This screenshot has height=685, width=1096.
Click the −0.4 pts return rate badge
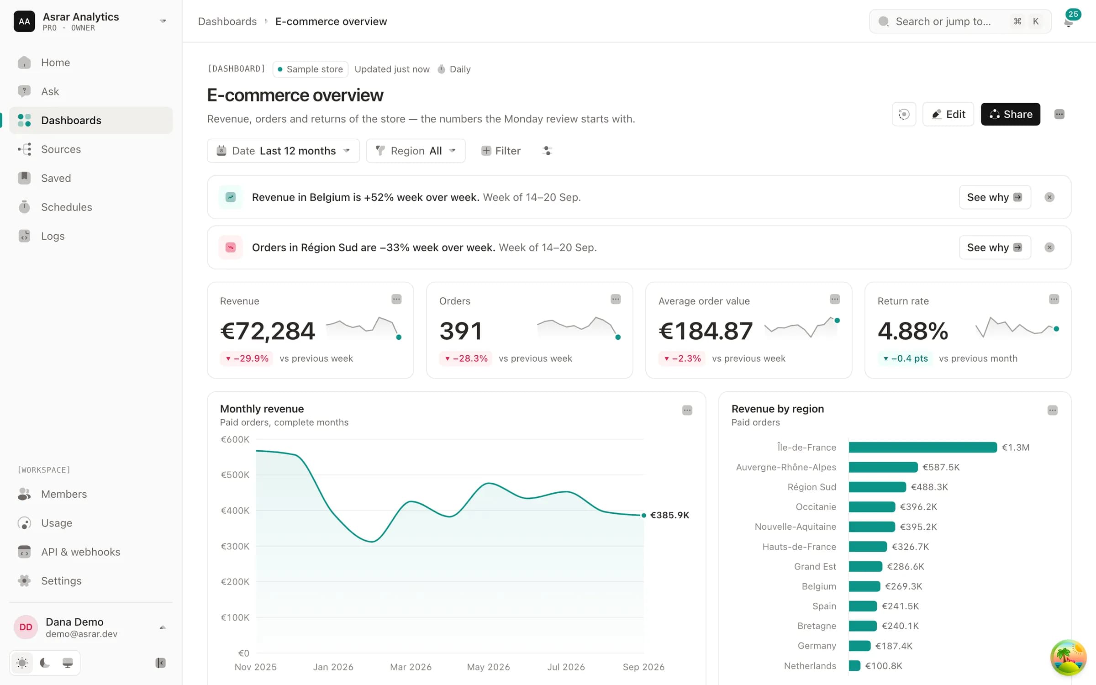905,358
